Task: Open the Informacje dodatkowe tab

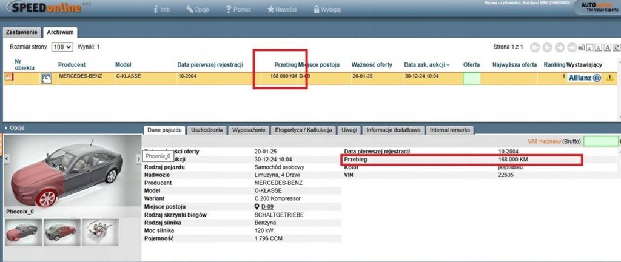Action: pyautogui.click(x=393, y=130)
